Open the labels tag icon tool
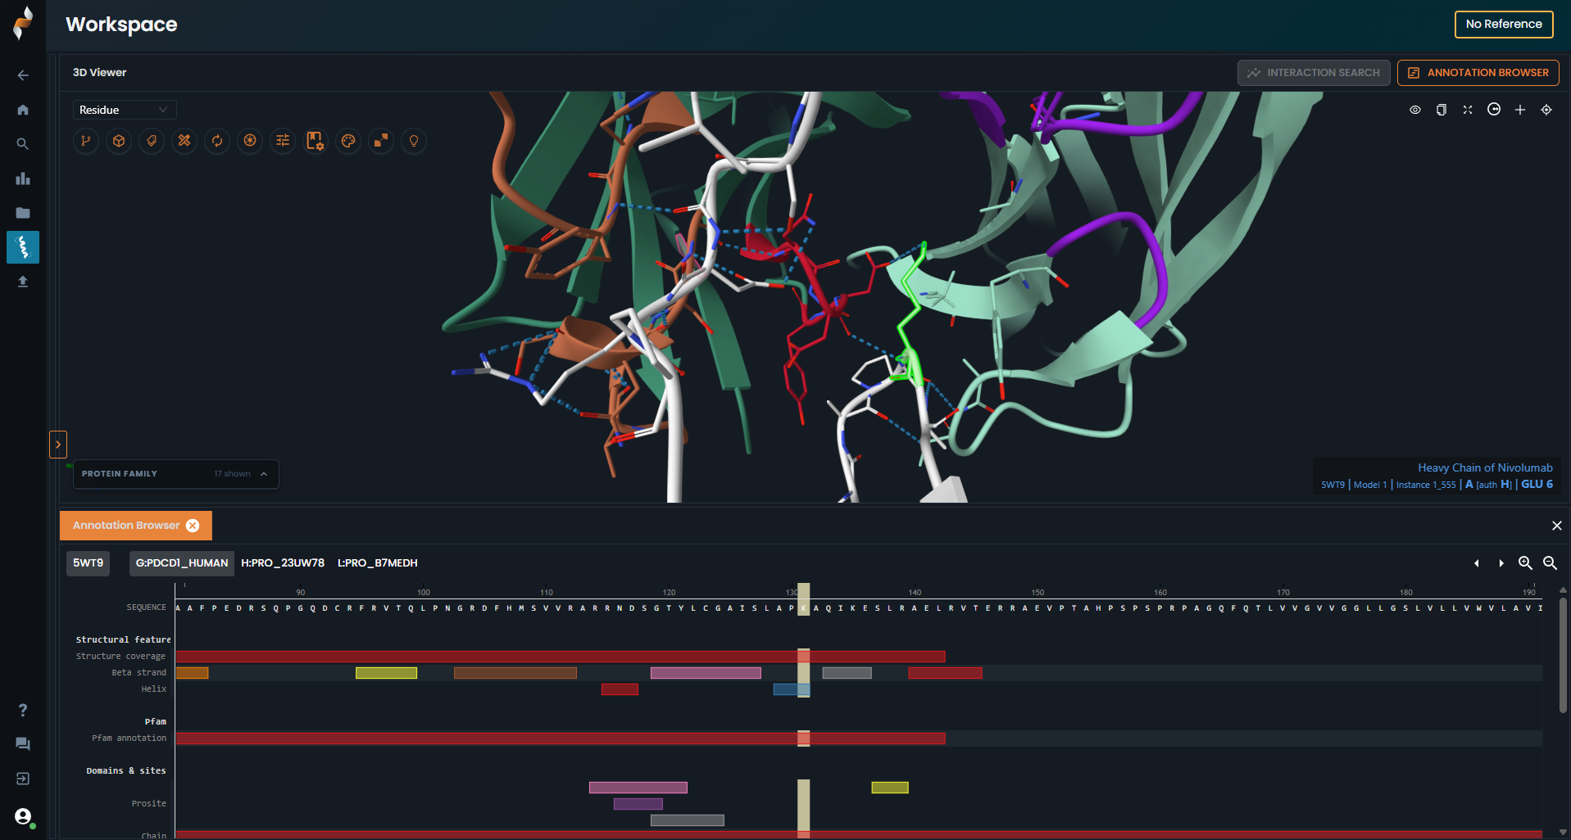The width and height of the screenshot is (1571, 840). click(152, 141)
